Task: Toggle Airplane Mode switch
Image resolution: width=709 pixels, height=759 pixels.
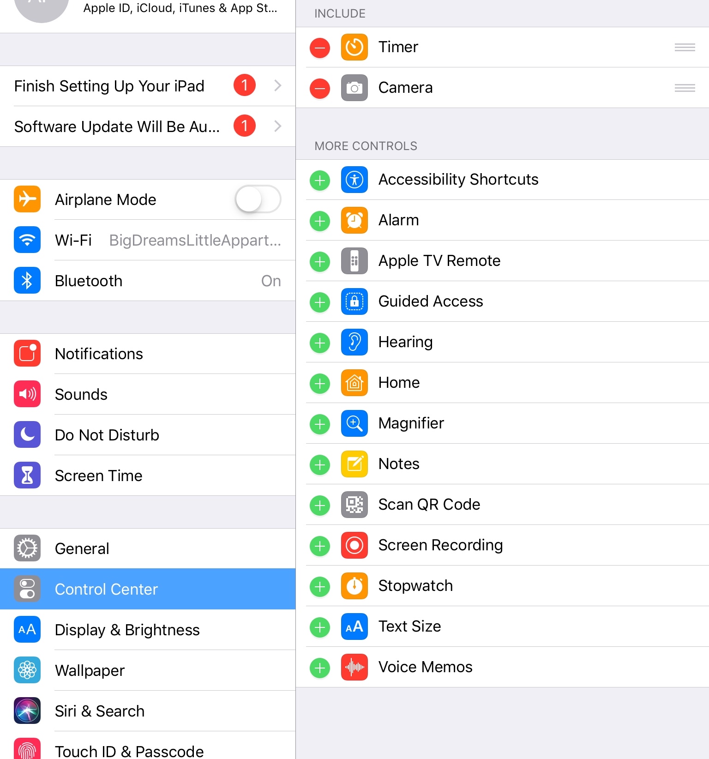Action: 258,199
